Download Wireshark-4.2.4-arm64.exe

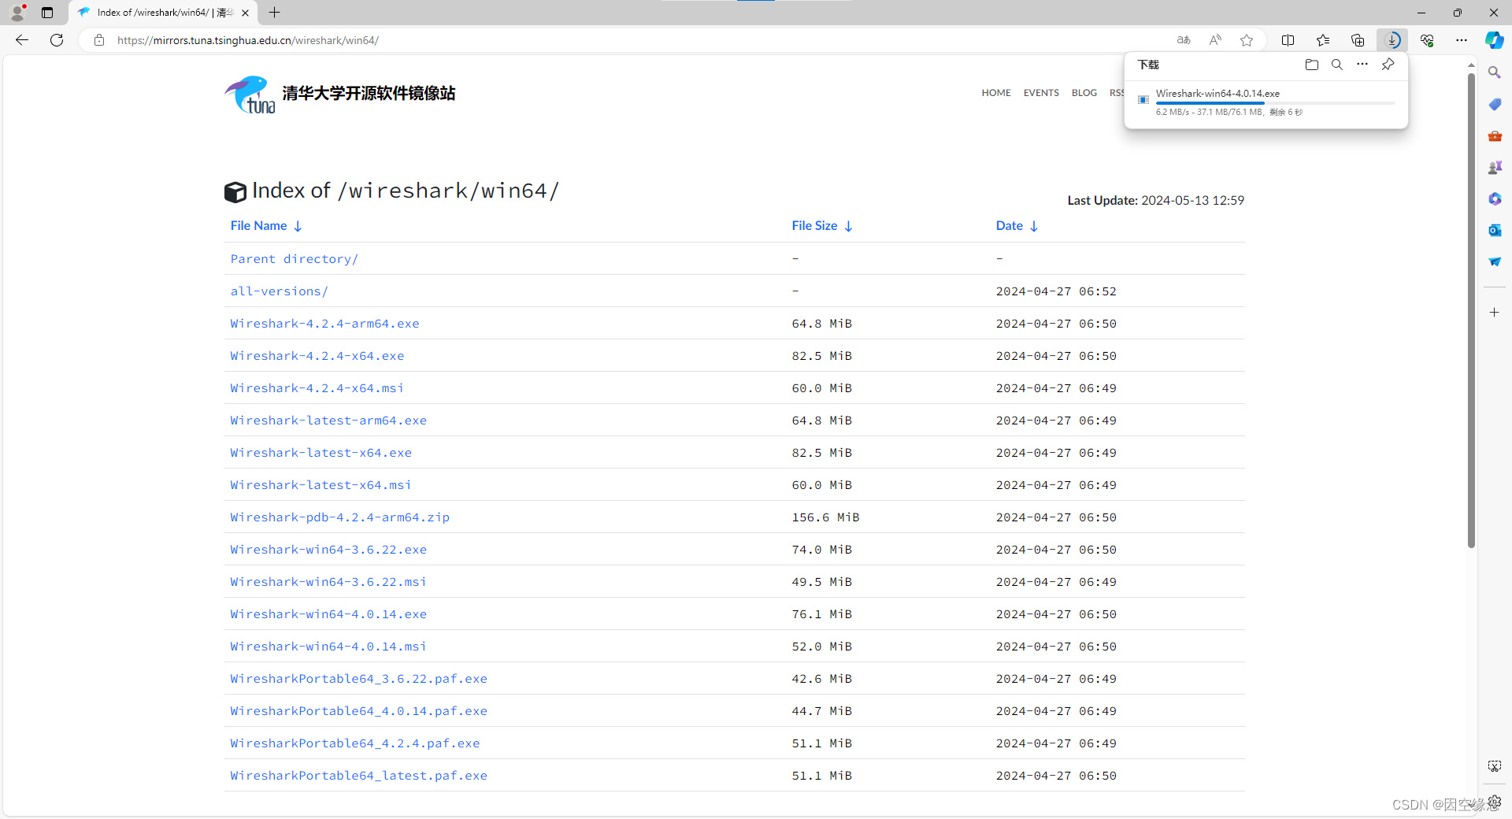point(324,324)
